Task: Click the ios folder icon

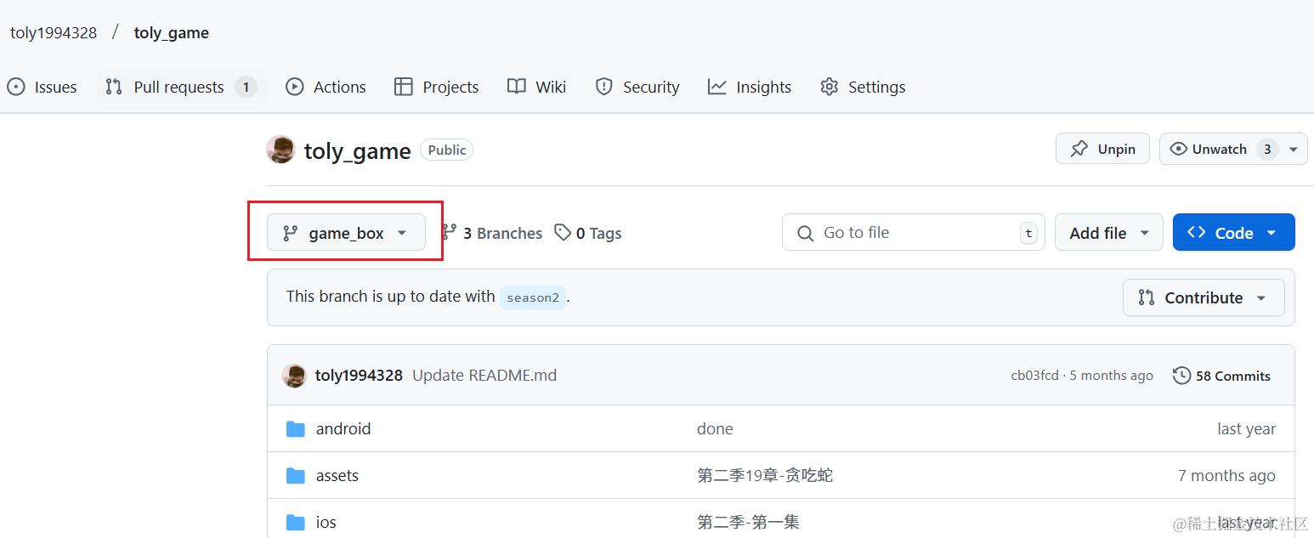Action: (x=296, y=523)
